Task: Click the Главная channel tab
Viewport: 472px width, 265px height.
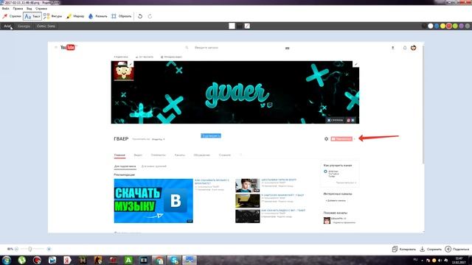Action: (119, 155)
